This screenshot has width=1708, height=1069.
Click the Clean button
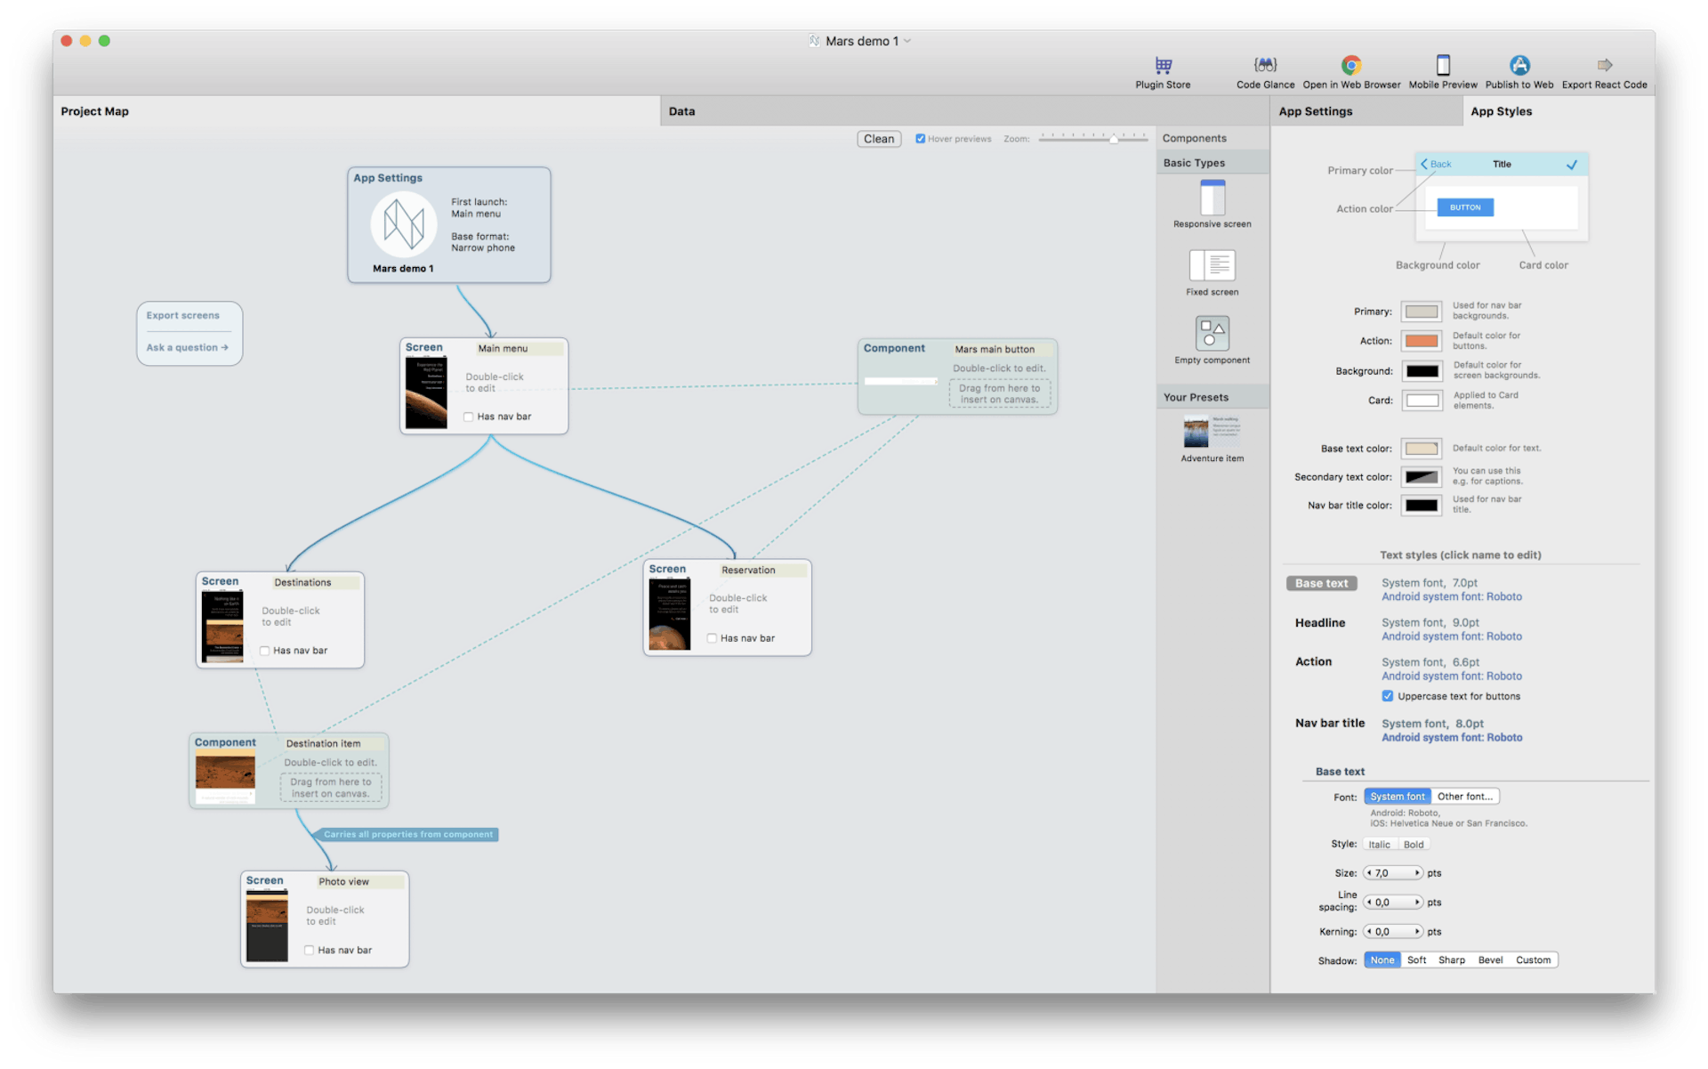click(878, 139)
